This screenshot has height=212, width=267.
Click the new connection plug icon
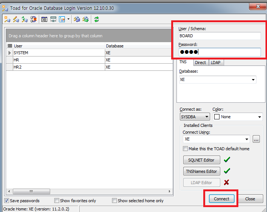pyautogui.click(x=6, y=19)
